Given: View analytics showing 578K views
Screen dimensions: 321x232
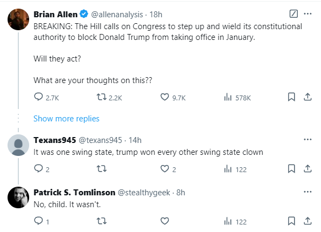Looking at the screenshot, I should click(x=237, y=97).
